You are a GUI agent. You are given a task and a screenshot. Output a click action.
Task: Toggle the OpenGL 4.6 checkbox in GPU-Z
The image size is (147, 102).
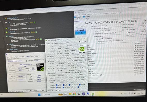pyautogui.click(x=78, y=87)
